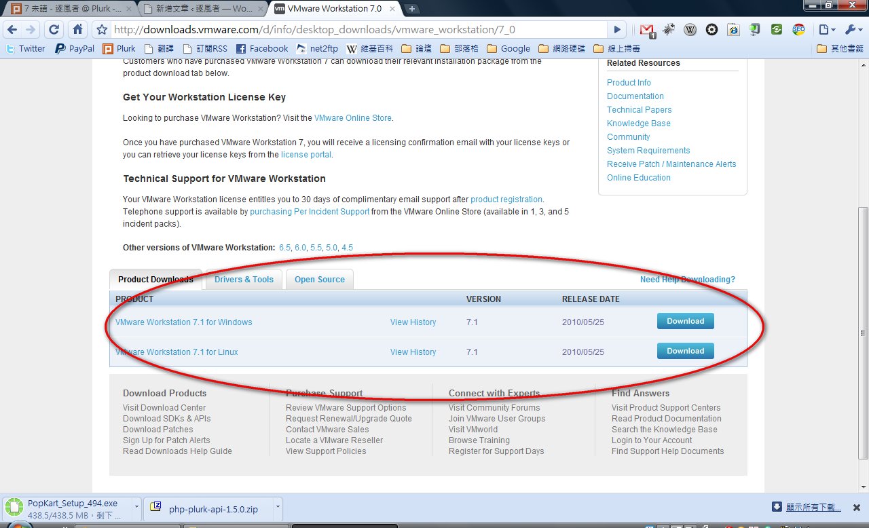This screenshot has width=869, height=528.
Task: Open the net2ftp bookmark
Action: [x=317, y=49]
